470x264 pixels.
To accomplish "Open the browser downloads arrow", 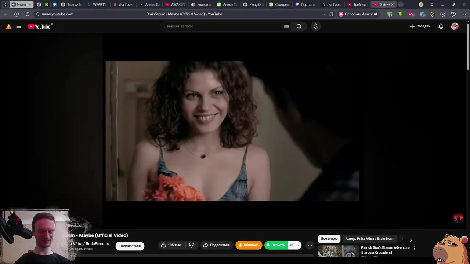I will (x=464, y=14).
